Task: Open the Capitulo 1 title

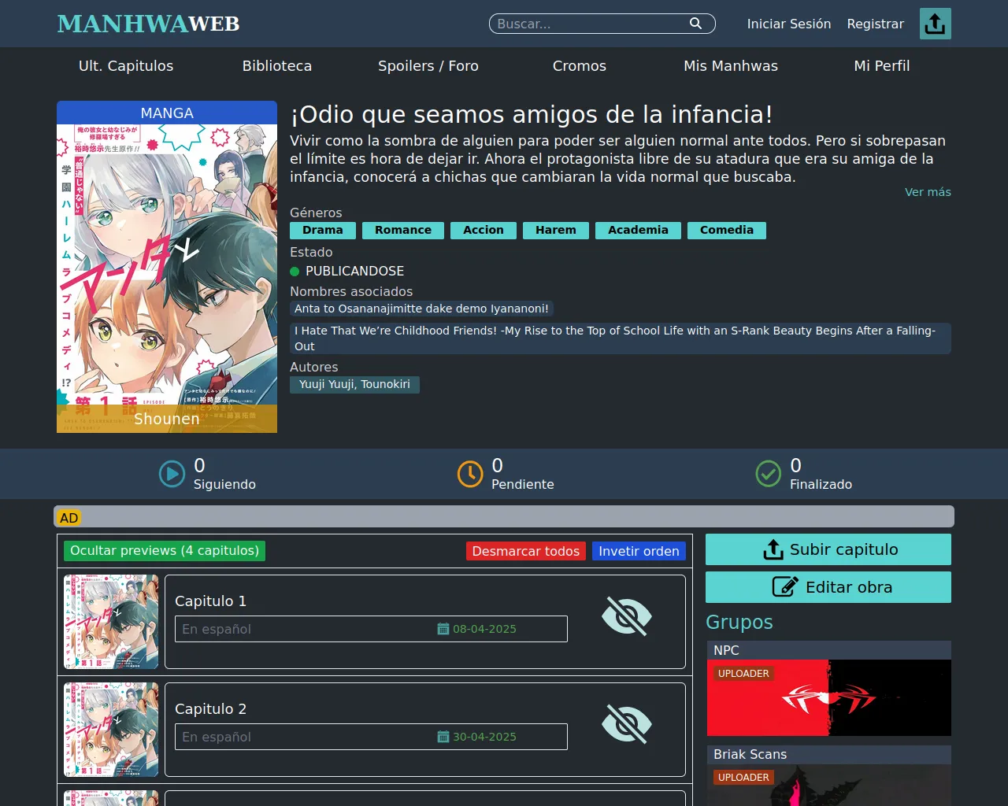Action: (x=210, y=601)
